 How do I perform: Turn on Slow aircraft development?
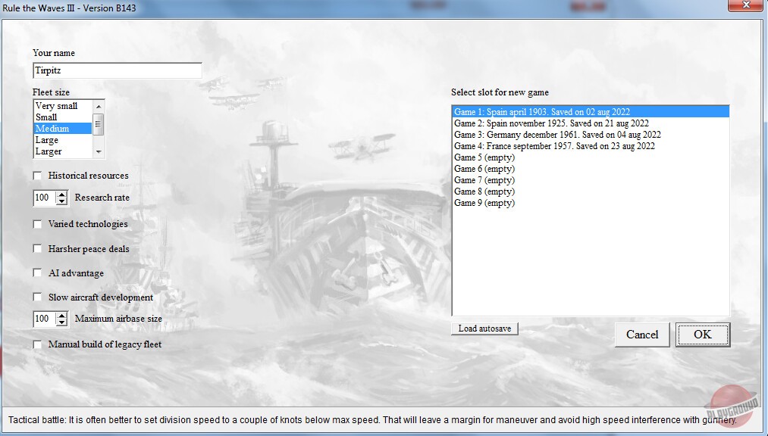tap(38, 297)
